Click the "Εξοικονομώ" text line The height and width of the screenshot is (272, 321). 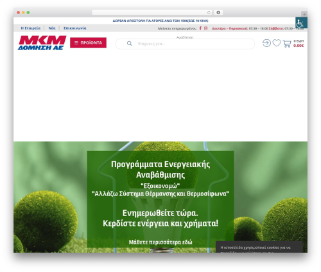coord(160,186)
